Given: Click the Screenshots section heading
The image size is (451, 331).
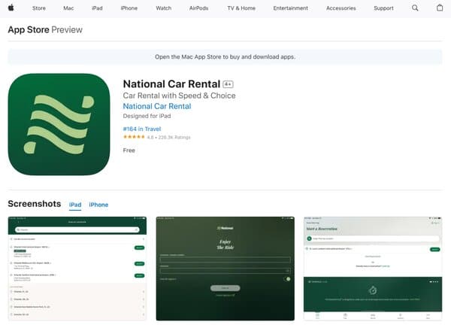Looking at the screenshot, I should [35, 204].
